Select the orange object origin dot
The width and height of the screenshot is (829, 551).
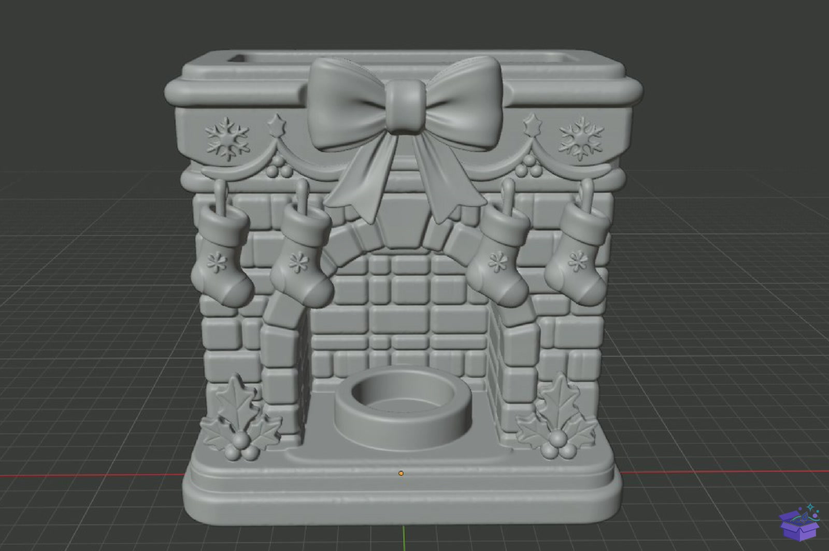point(401,473)
